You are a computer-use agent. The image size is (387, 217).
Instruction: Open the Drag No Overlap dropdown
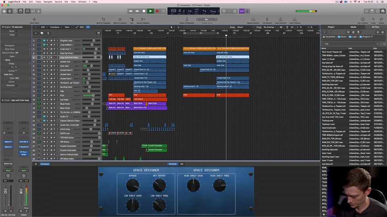pyautogui.click(x=270, y=27)
